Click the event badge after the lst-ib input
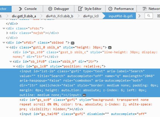The width and height of the screenshot is (160, 117). (84, 95)
